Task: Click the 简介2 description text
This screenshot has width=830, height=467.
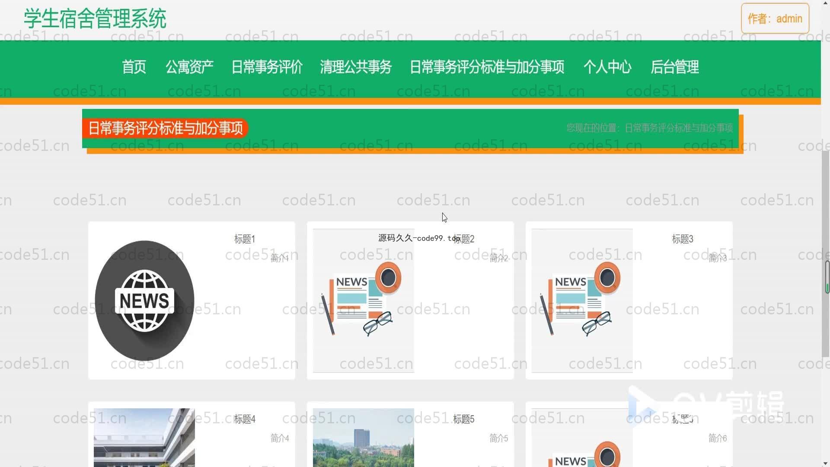Action: 499,258
